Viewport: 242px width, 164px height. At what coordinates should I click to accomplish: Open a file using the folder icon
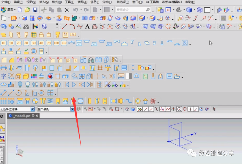point(27,10)
